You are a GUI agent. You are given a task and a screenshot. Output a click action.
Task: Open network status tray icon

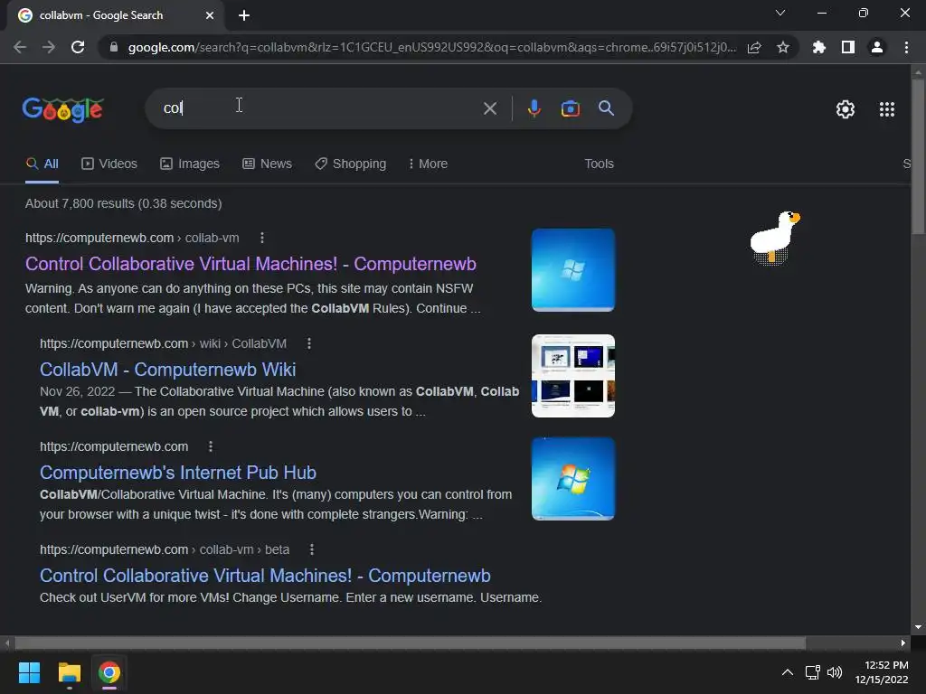813,672
